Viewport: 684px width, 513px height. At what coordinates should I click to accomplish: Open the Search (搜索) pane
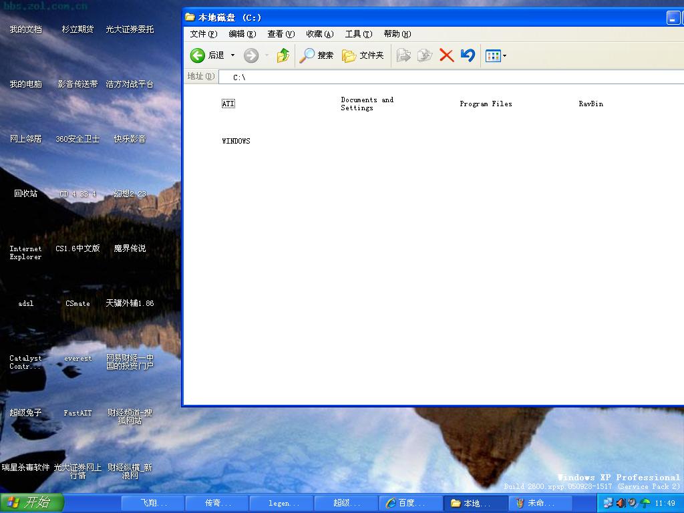316,55
